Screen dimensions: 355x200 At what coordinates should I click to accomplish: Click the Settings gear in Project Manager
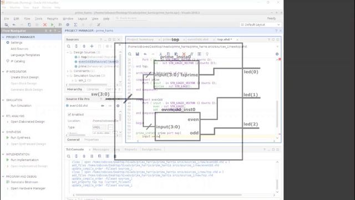pos(8,43)
